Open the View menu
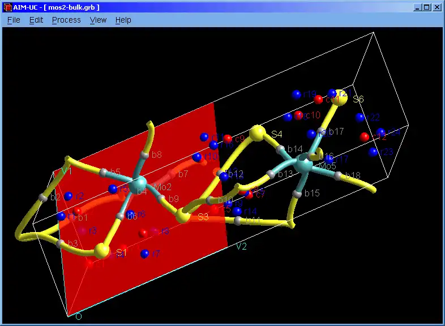This screenshot has width=445, height=326. pyautogui.click(x=98, y=20)
